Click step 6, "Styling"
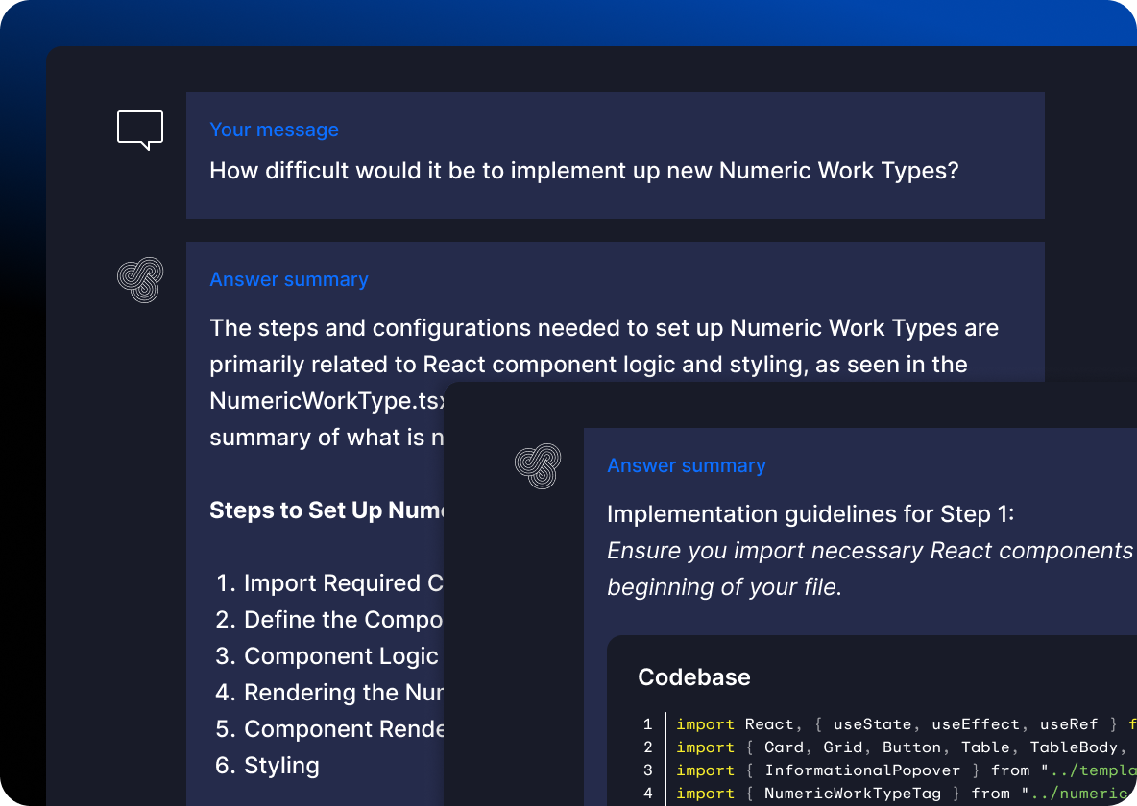The height and width of the screenshot is (806, 1137). tap(280, 766)
